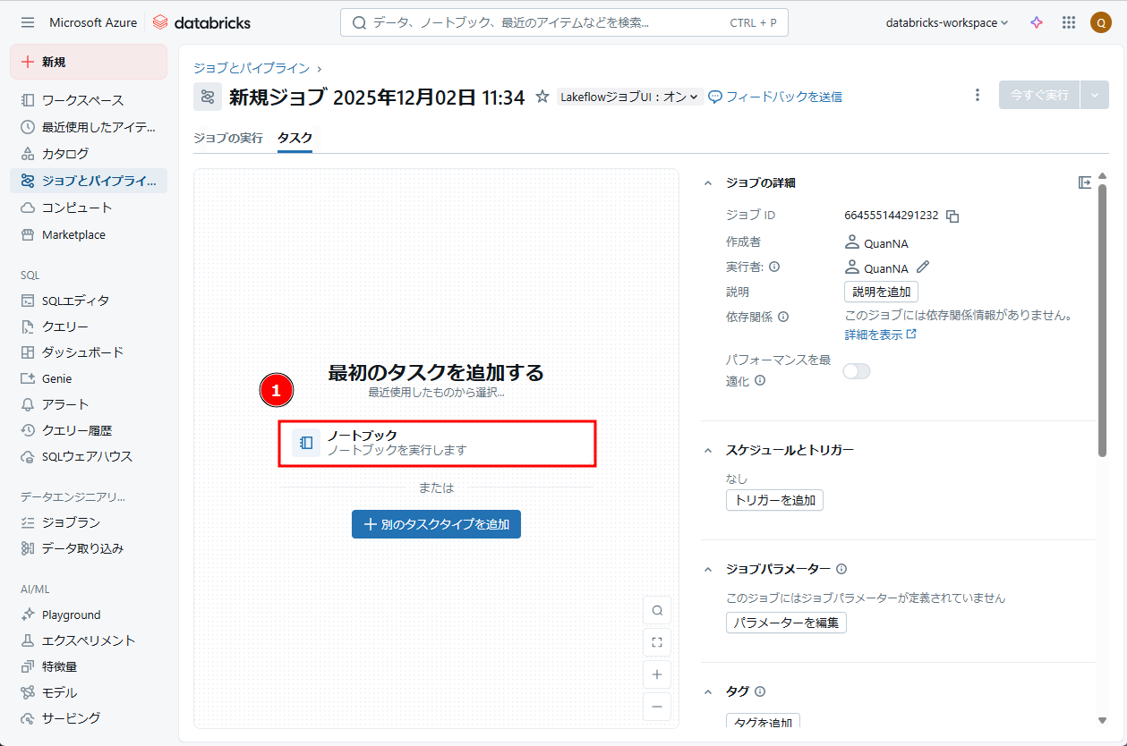Copy the job ID with the copy icon
The width and height of the screenshot is (1127, 746).
point(952,216)
